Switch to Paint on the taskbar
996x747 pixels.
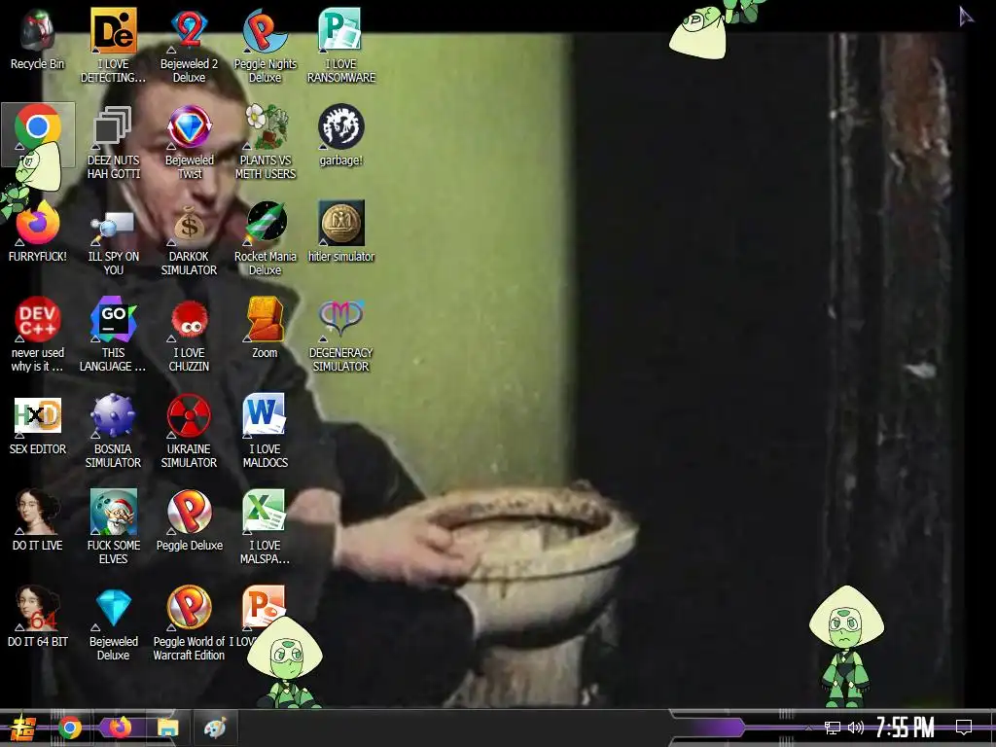[215, 728]
